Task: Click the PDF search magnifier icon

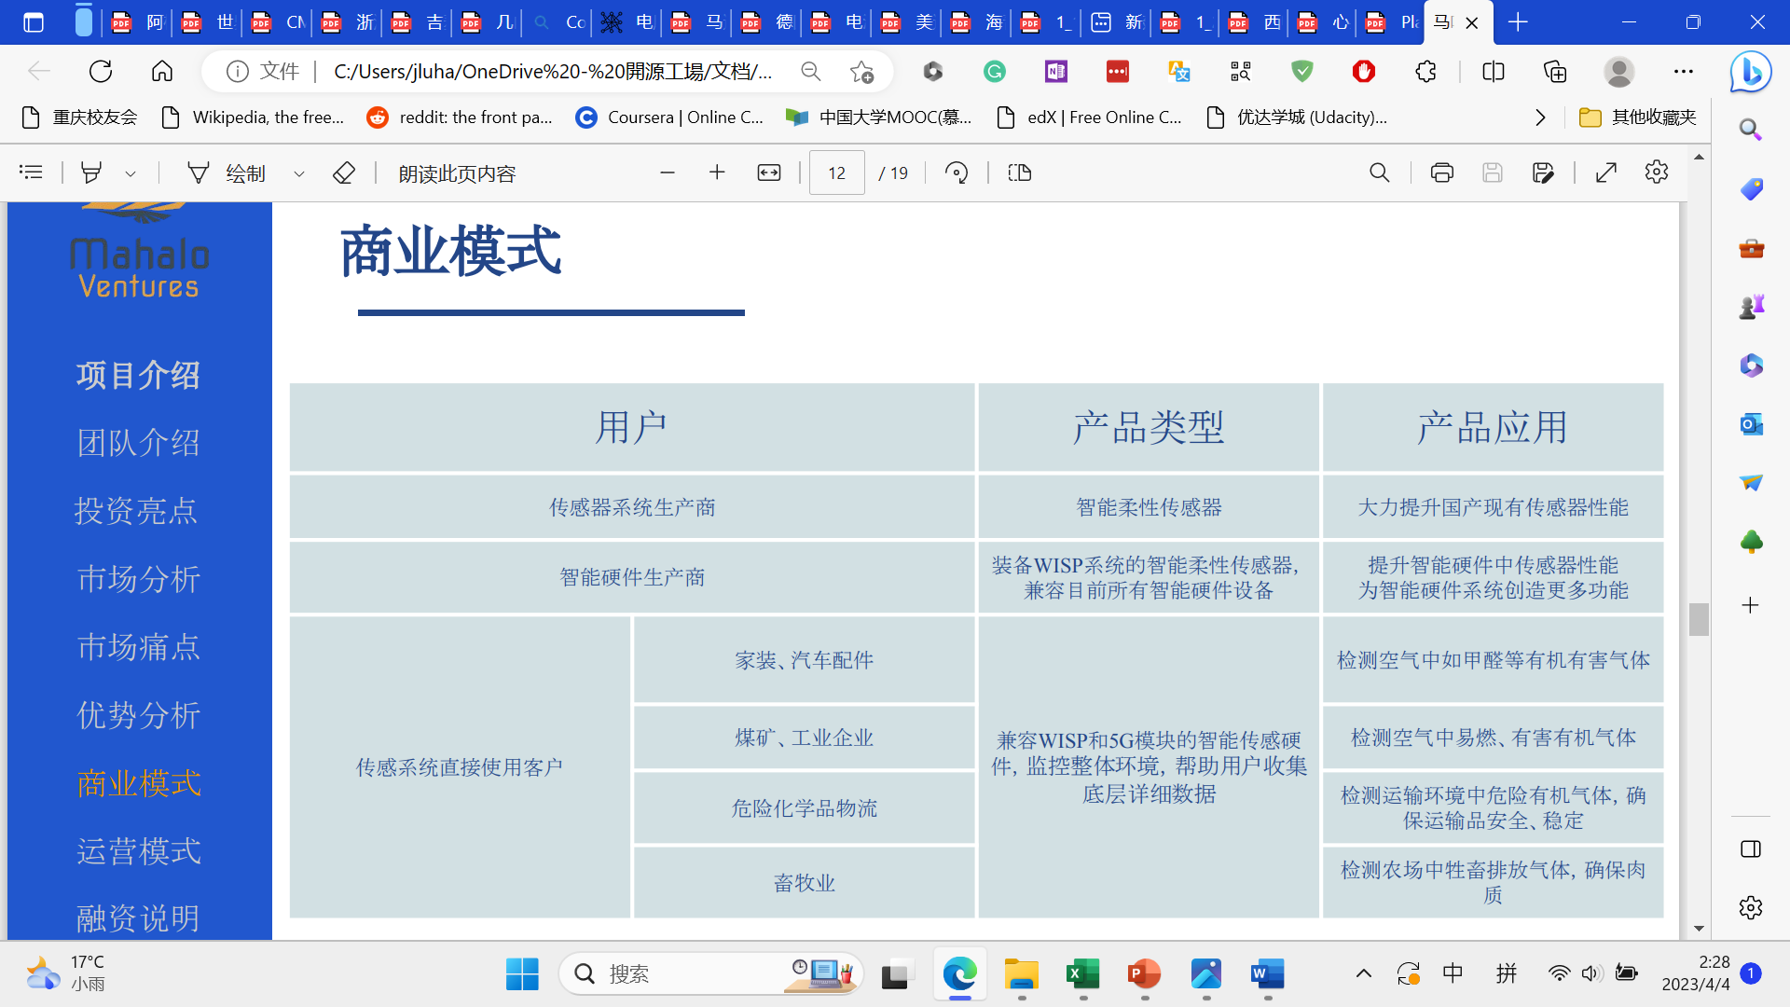Action: [1379, 172]
